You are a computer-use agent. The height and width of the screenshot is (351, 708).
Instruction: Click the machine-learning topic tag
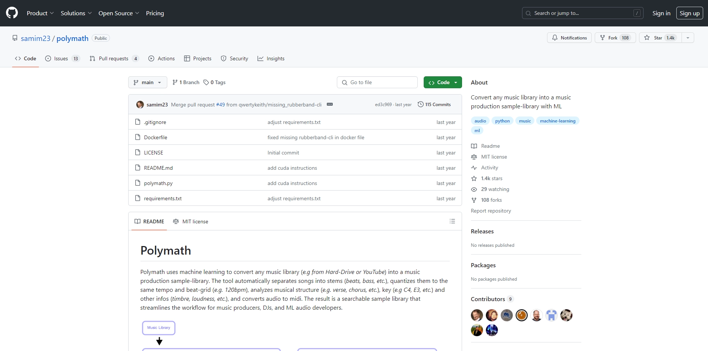[x=558, y=121]
